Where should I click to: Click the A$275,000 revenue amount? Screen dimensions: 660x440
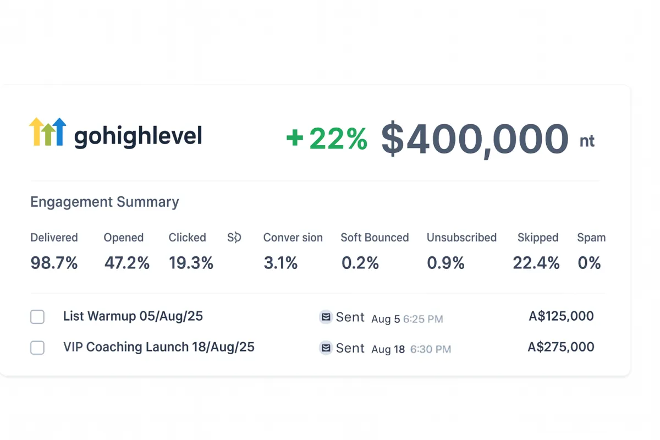point(561,347)
